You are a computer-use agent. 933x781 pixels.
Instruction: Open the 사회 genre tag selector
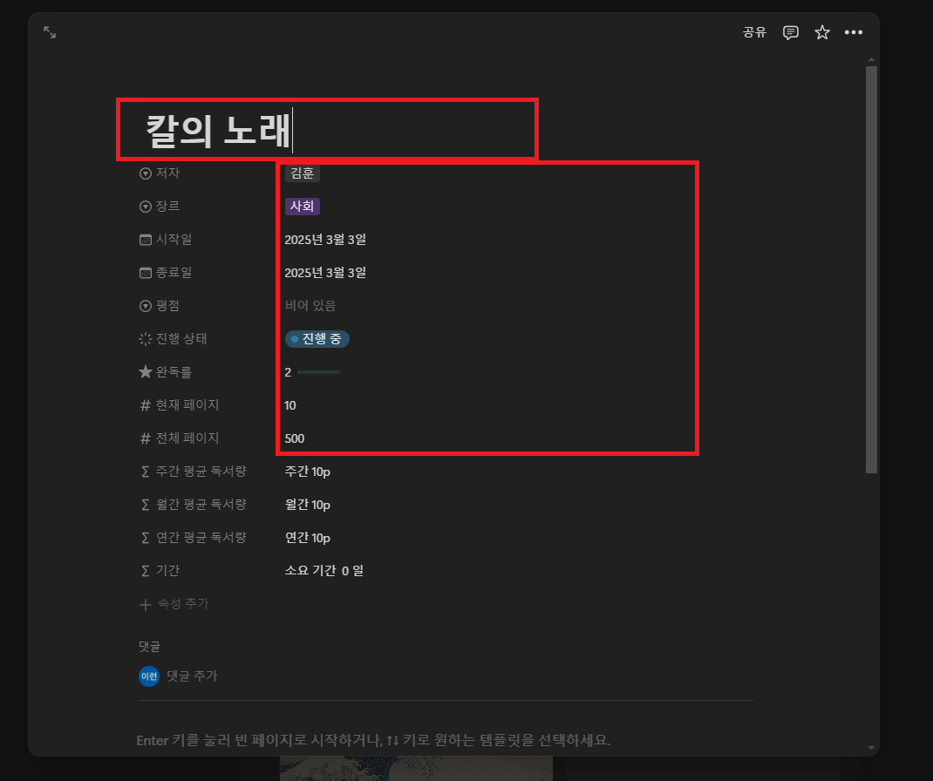(x=303, y=207)
